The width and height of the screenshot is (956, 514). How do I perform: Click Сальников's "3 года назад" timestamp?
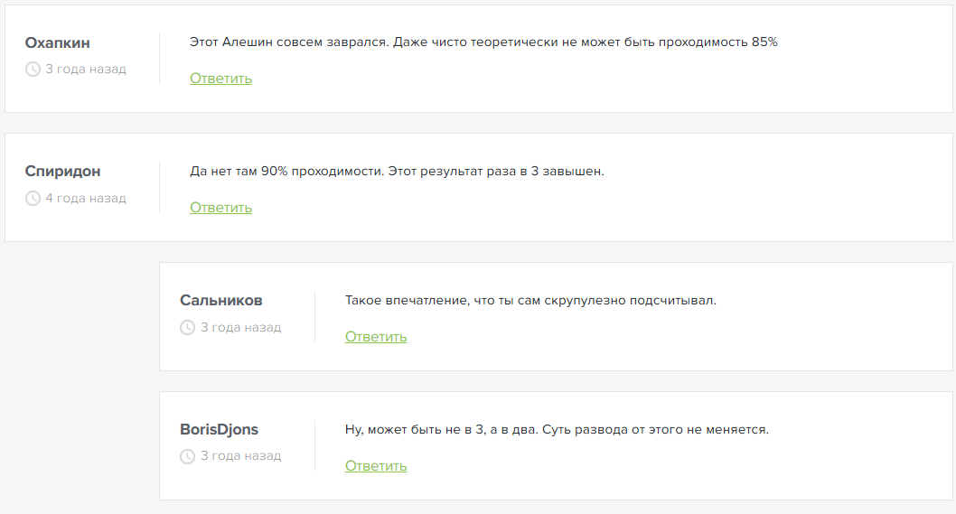tap(240, 327)
